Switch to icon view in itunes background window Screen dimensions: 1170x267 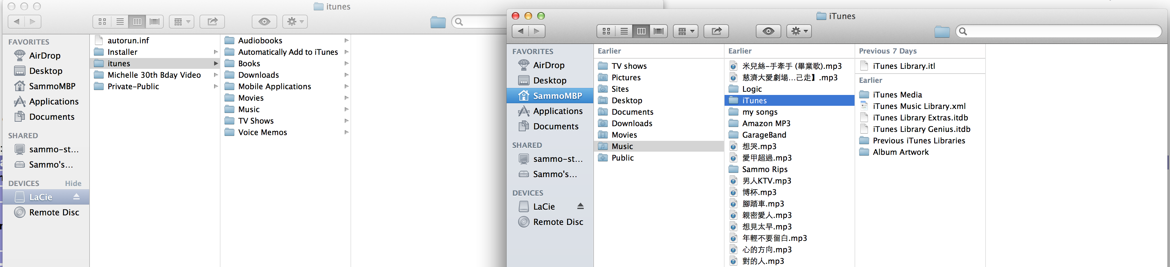click(x=102, y=22)
